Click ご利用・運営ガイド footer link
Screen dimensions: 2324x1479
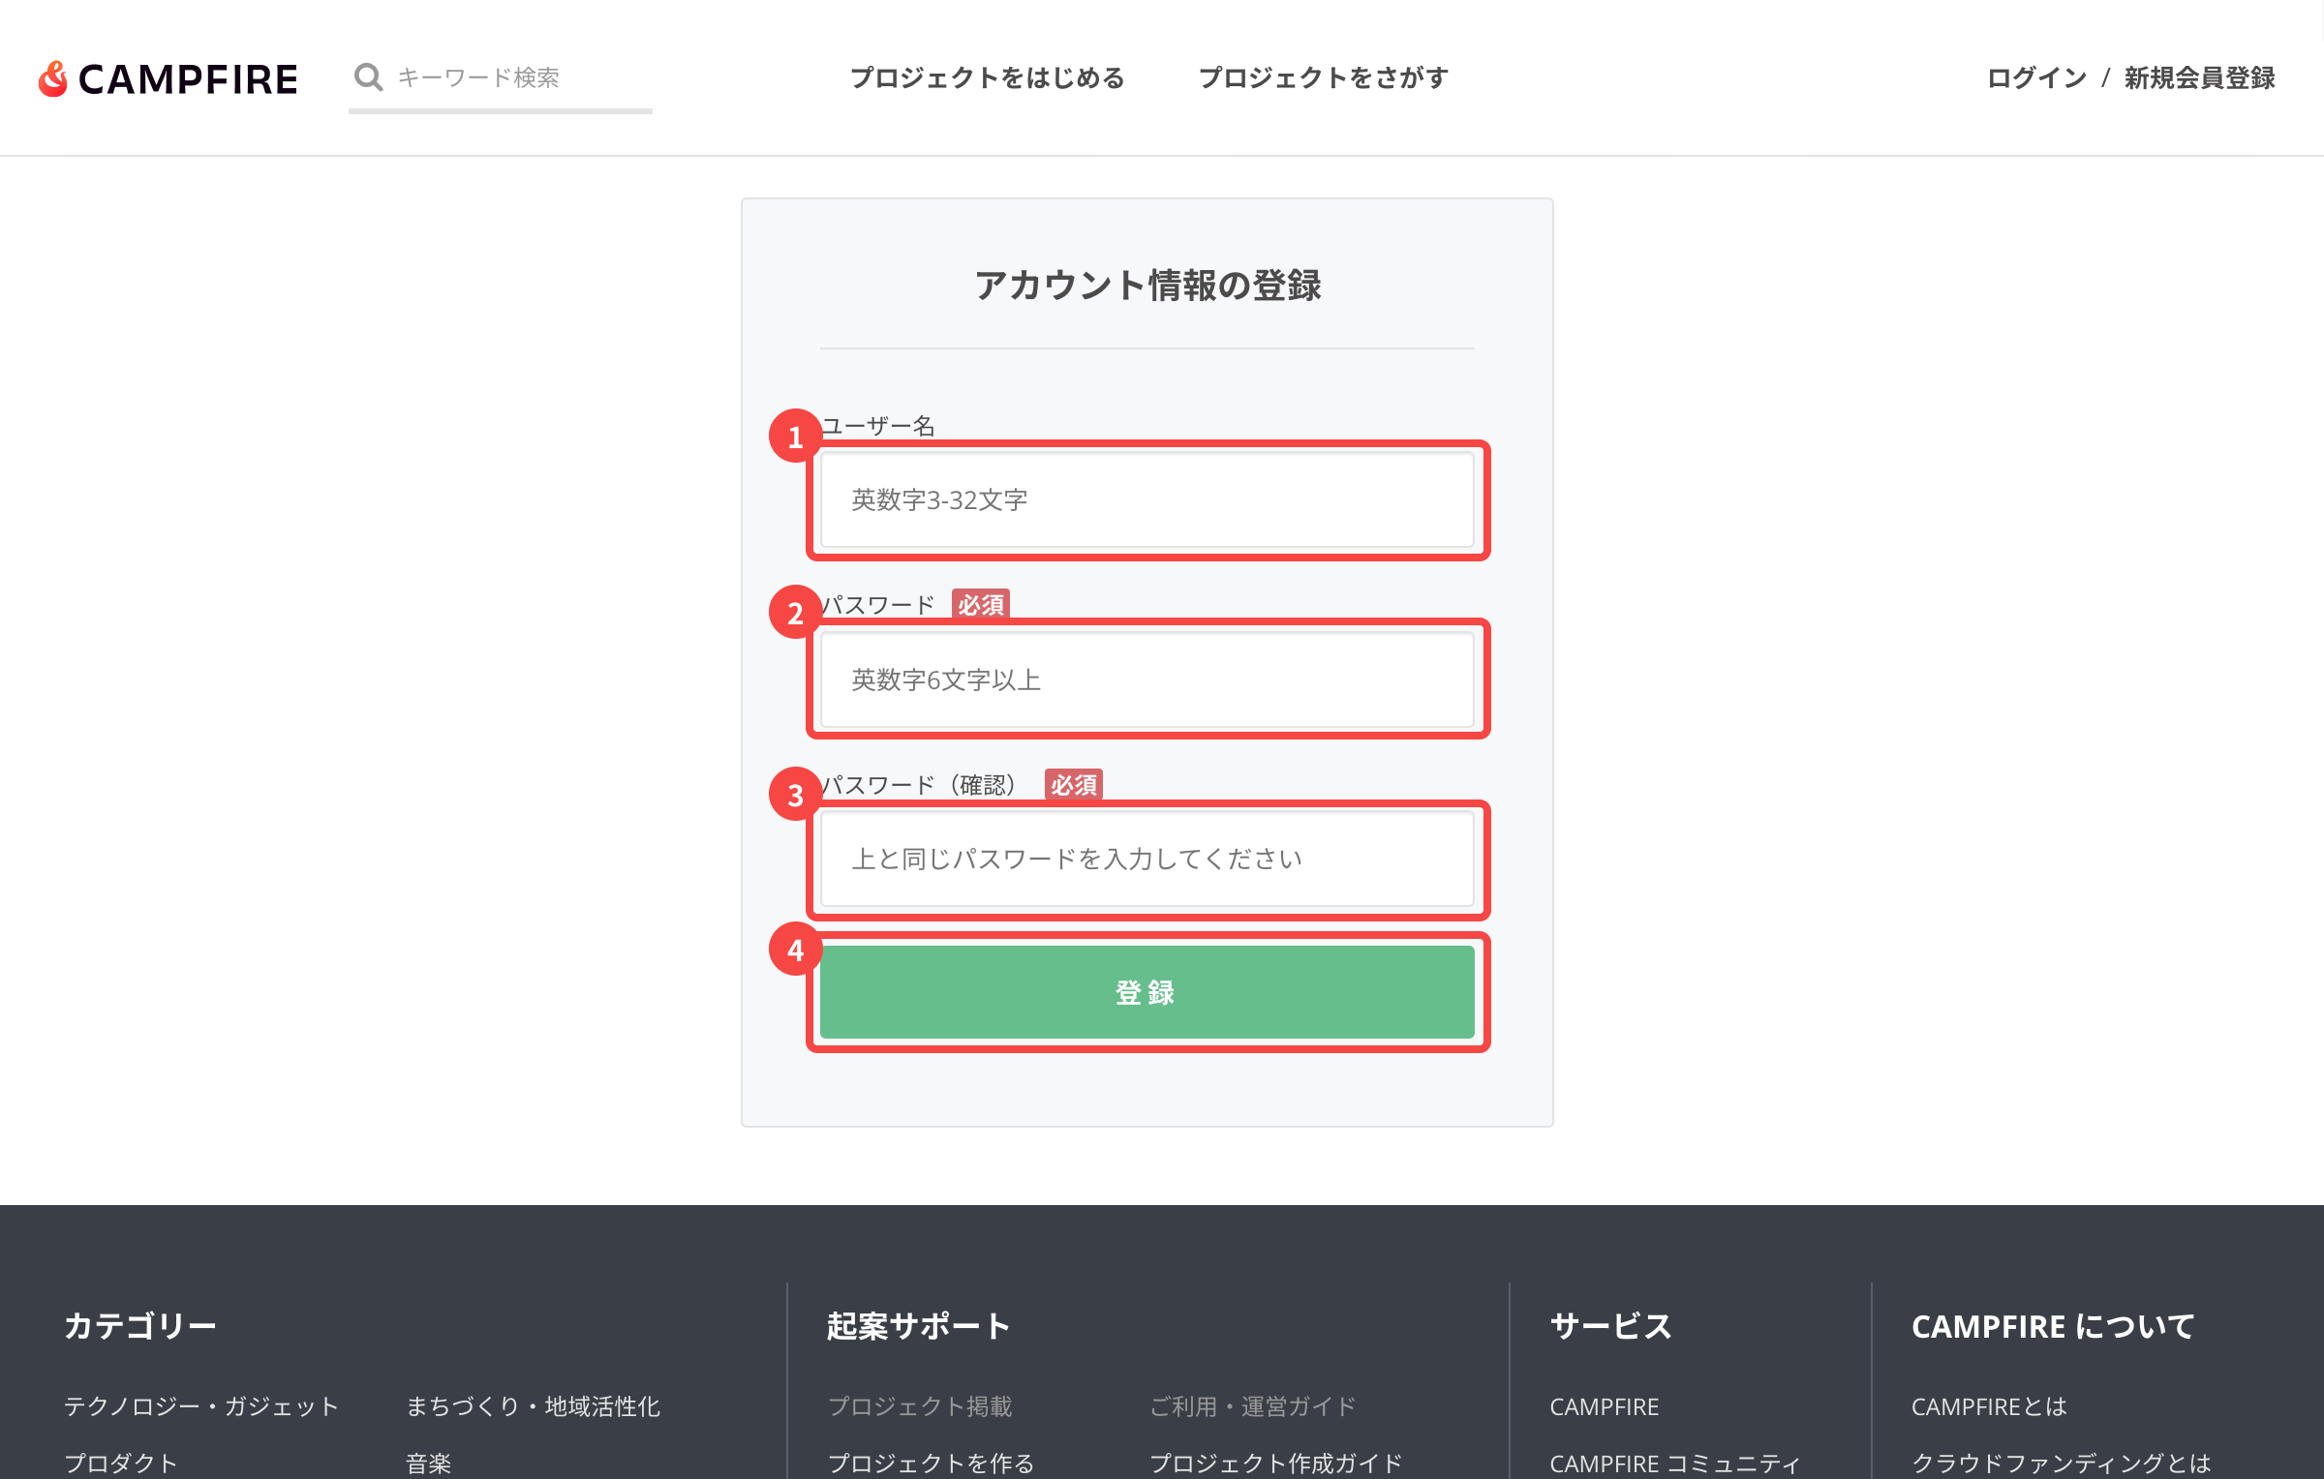pyautogui.click(x=1252, y=1406)
